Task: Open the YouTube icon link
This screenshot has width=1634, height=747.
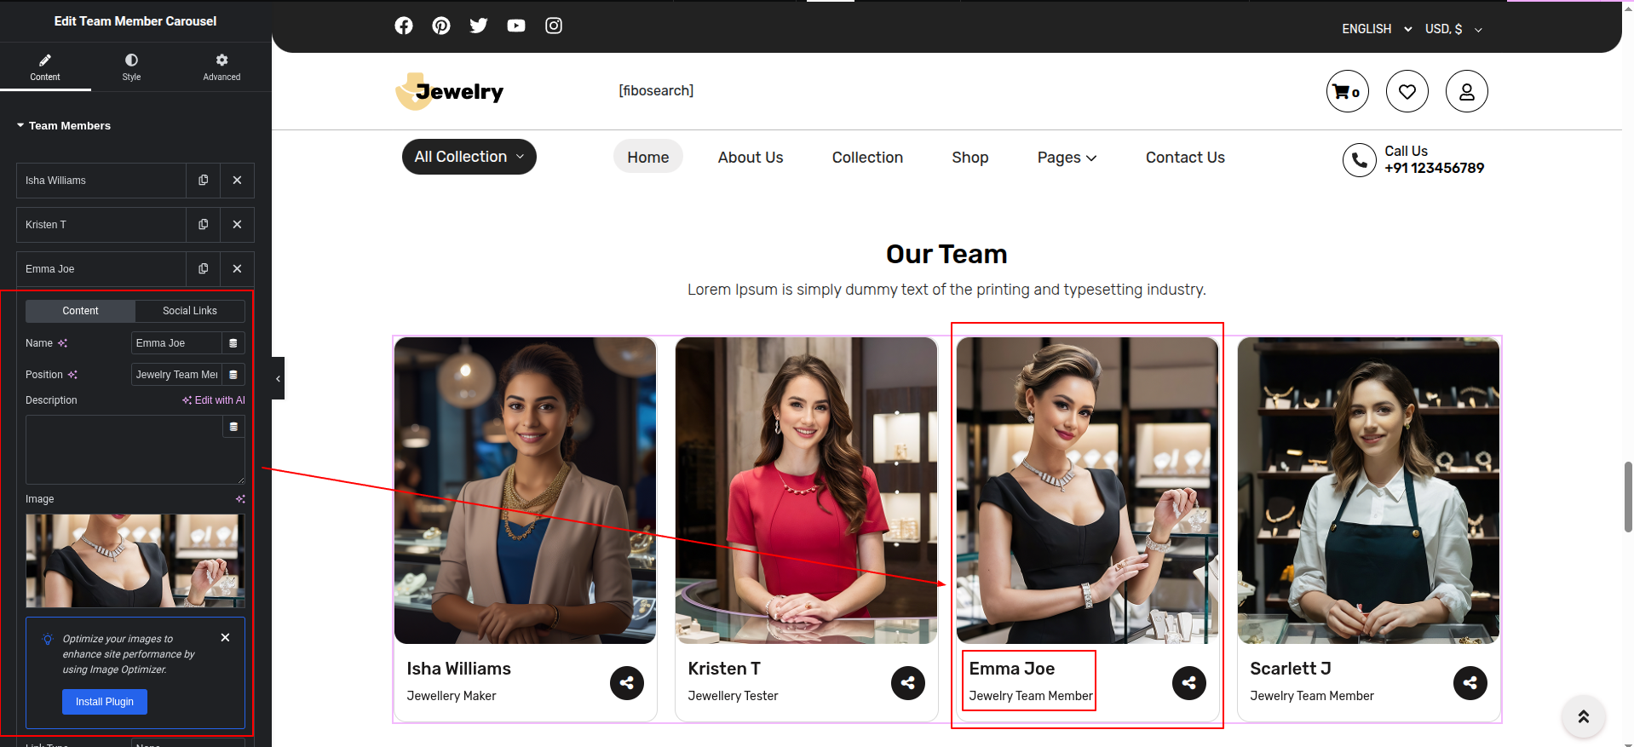Action: 516,26
